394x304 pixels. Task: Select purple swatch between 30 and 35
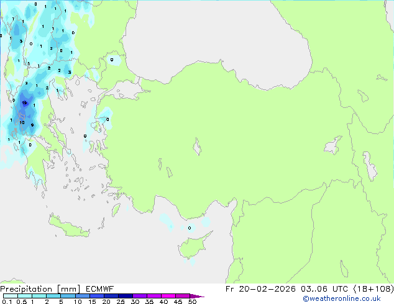pos(139,296)
